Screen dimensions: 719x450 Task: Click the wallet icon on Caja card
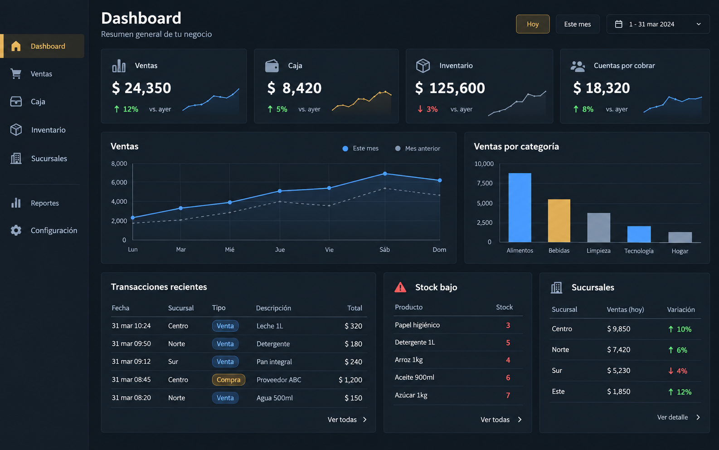coord(272,66)
